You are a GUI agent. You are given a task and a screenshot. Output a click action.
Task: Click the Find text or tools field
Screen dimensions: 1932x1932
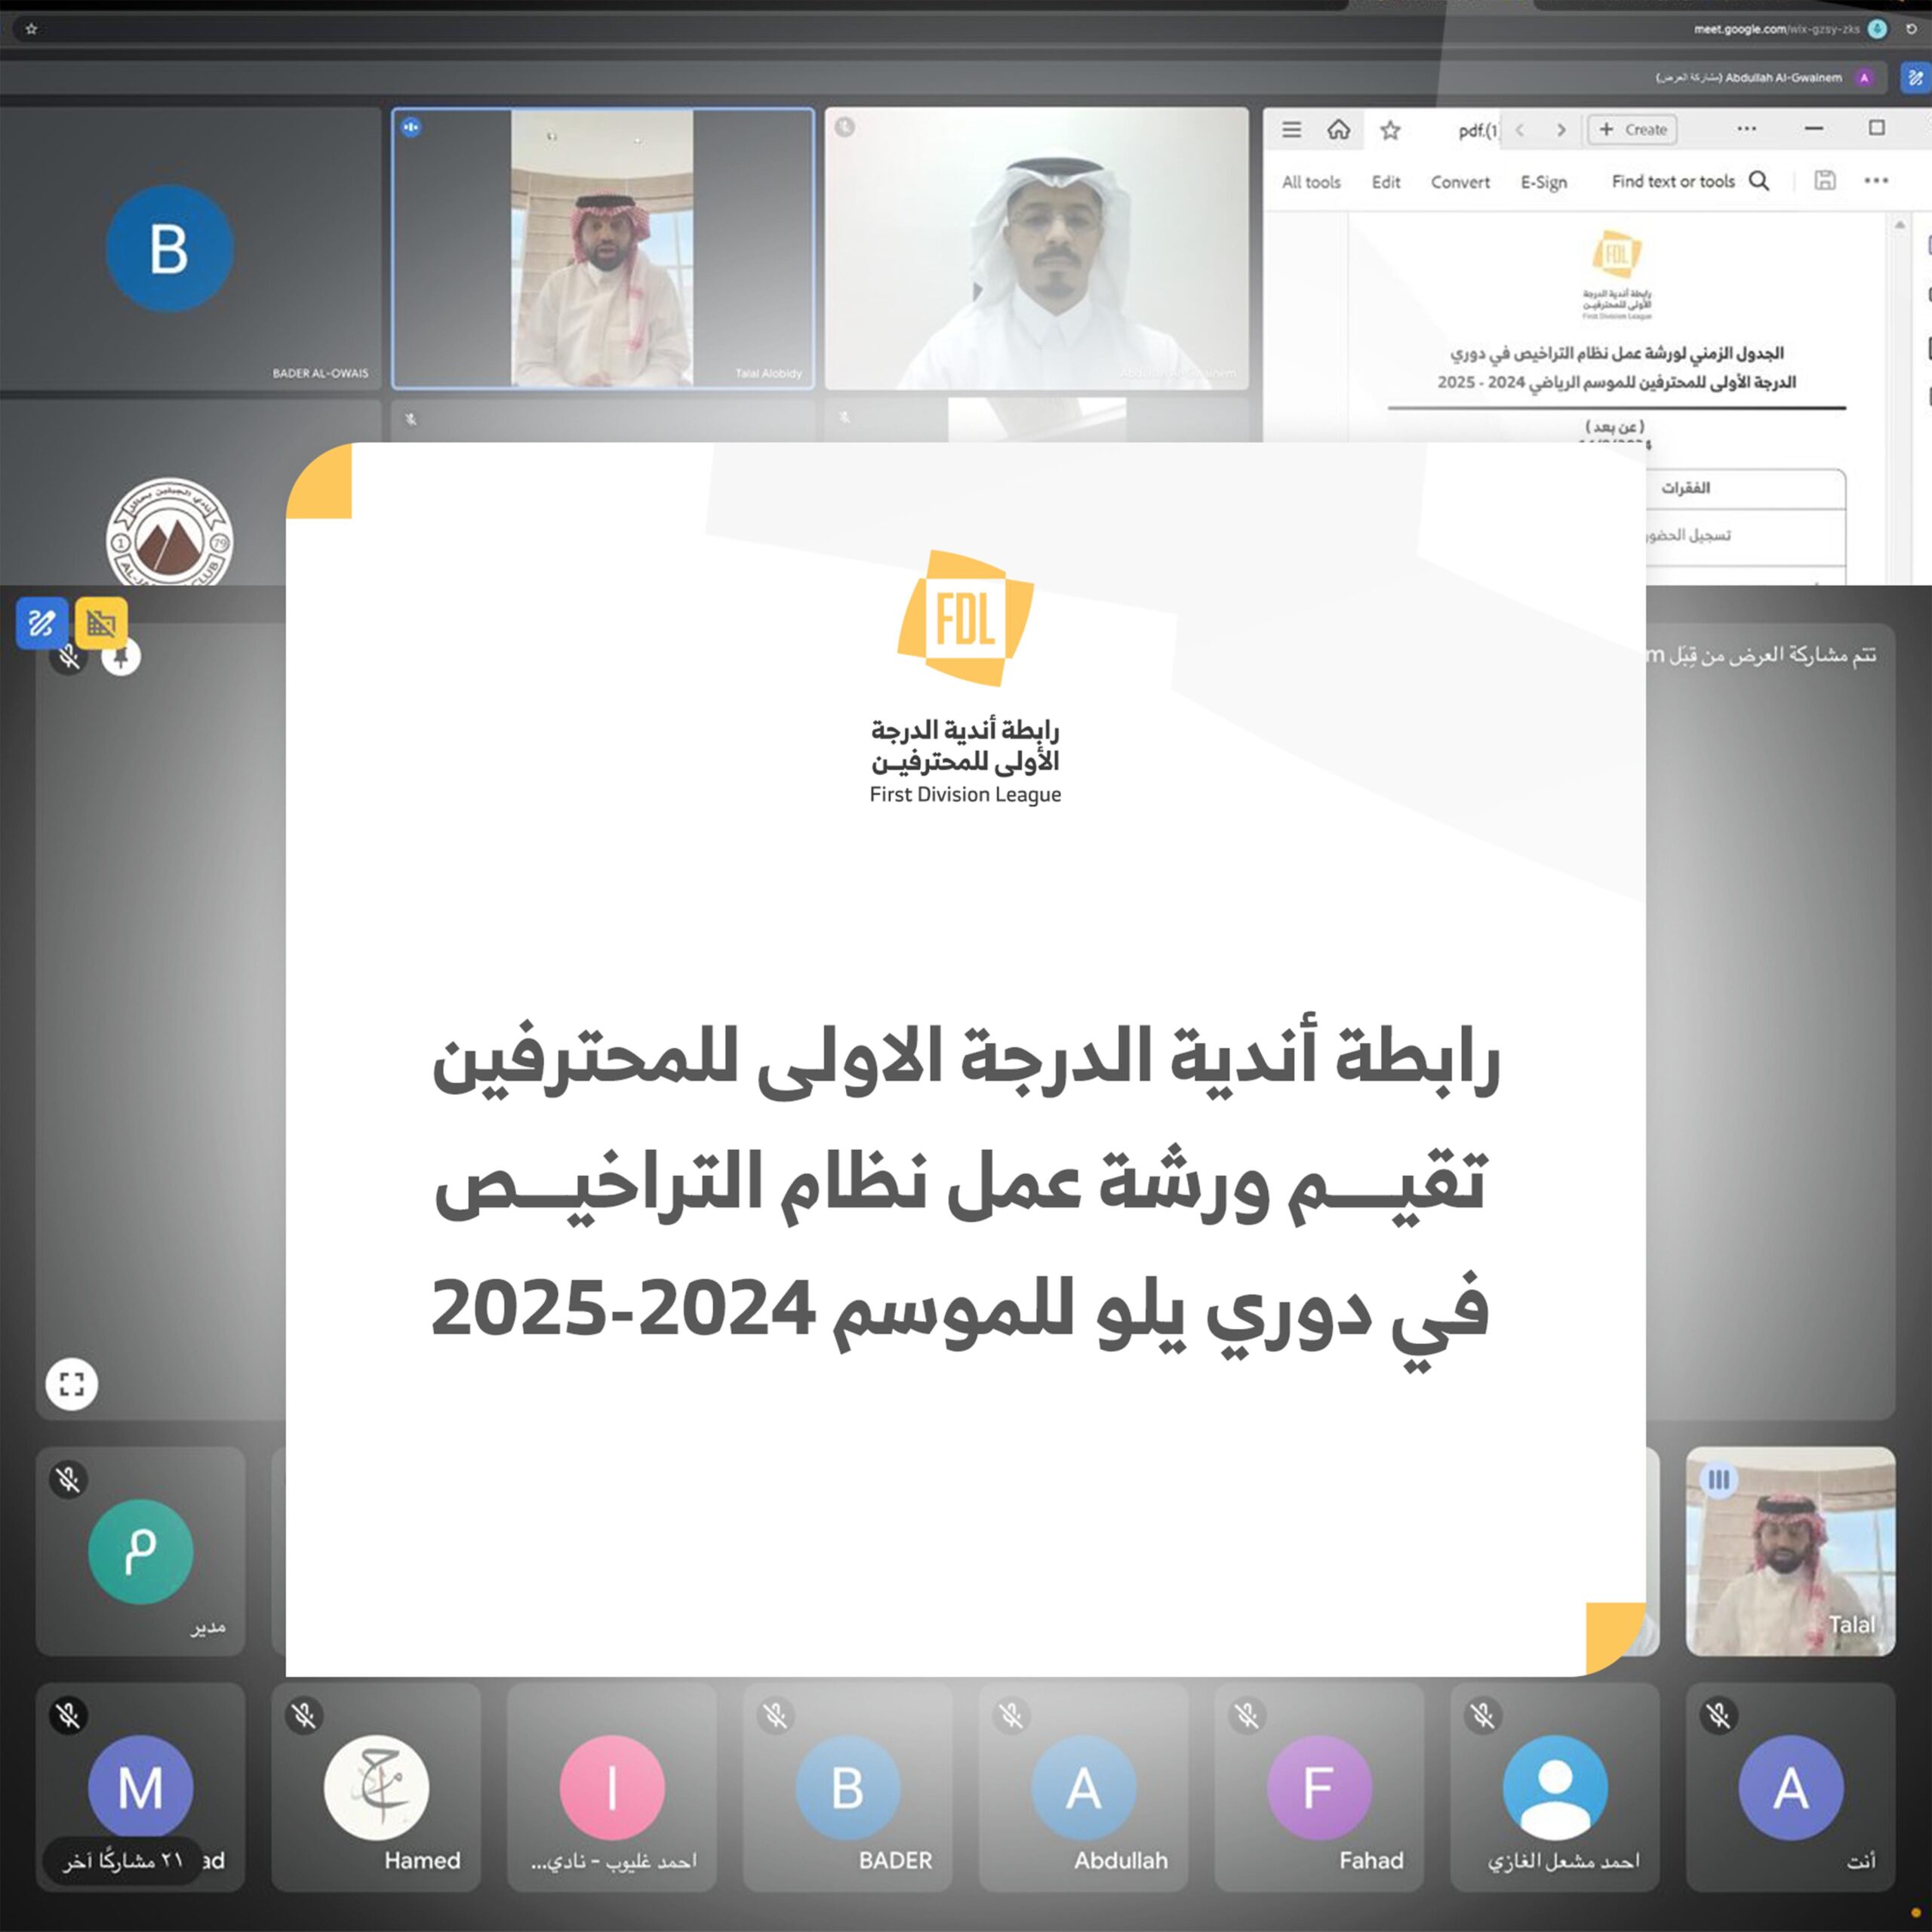coord(1673,181)
